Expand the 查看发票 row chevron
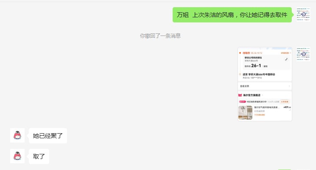 (x=289, y=86)
